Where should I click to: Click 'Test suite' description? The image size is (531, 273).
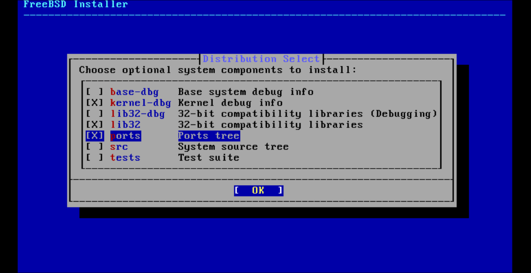(209, 157)
